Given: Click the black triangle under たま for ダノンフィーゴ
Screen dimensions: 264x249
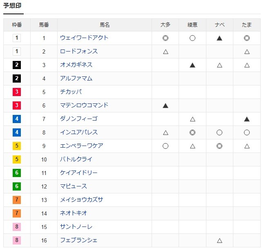Looking at the screenshot, I should [x=247, y=119].
